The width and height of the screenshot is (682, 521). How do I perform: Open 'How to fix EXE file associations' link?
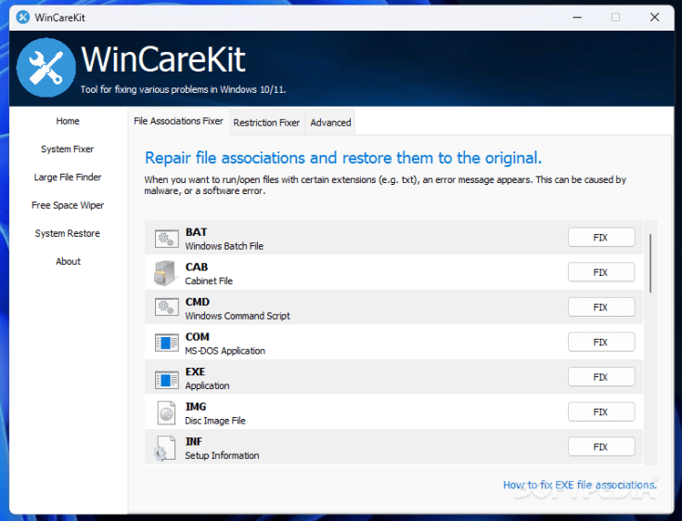[580, 485]
